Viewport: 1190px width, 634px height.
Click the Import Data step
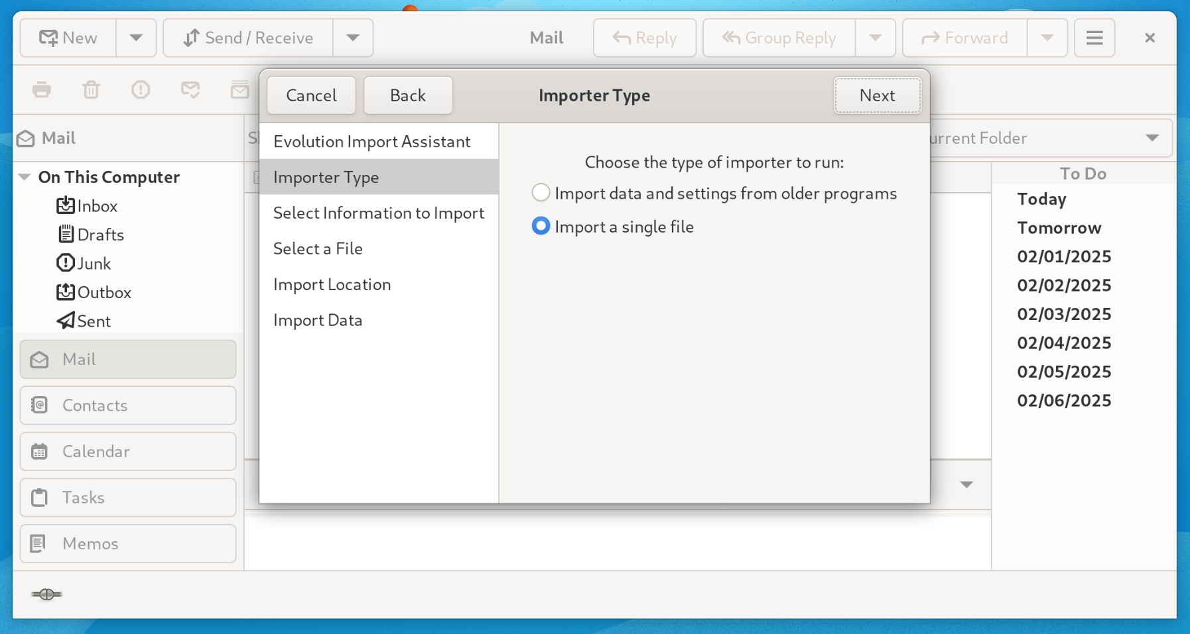click(x=379, y=320)
